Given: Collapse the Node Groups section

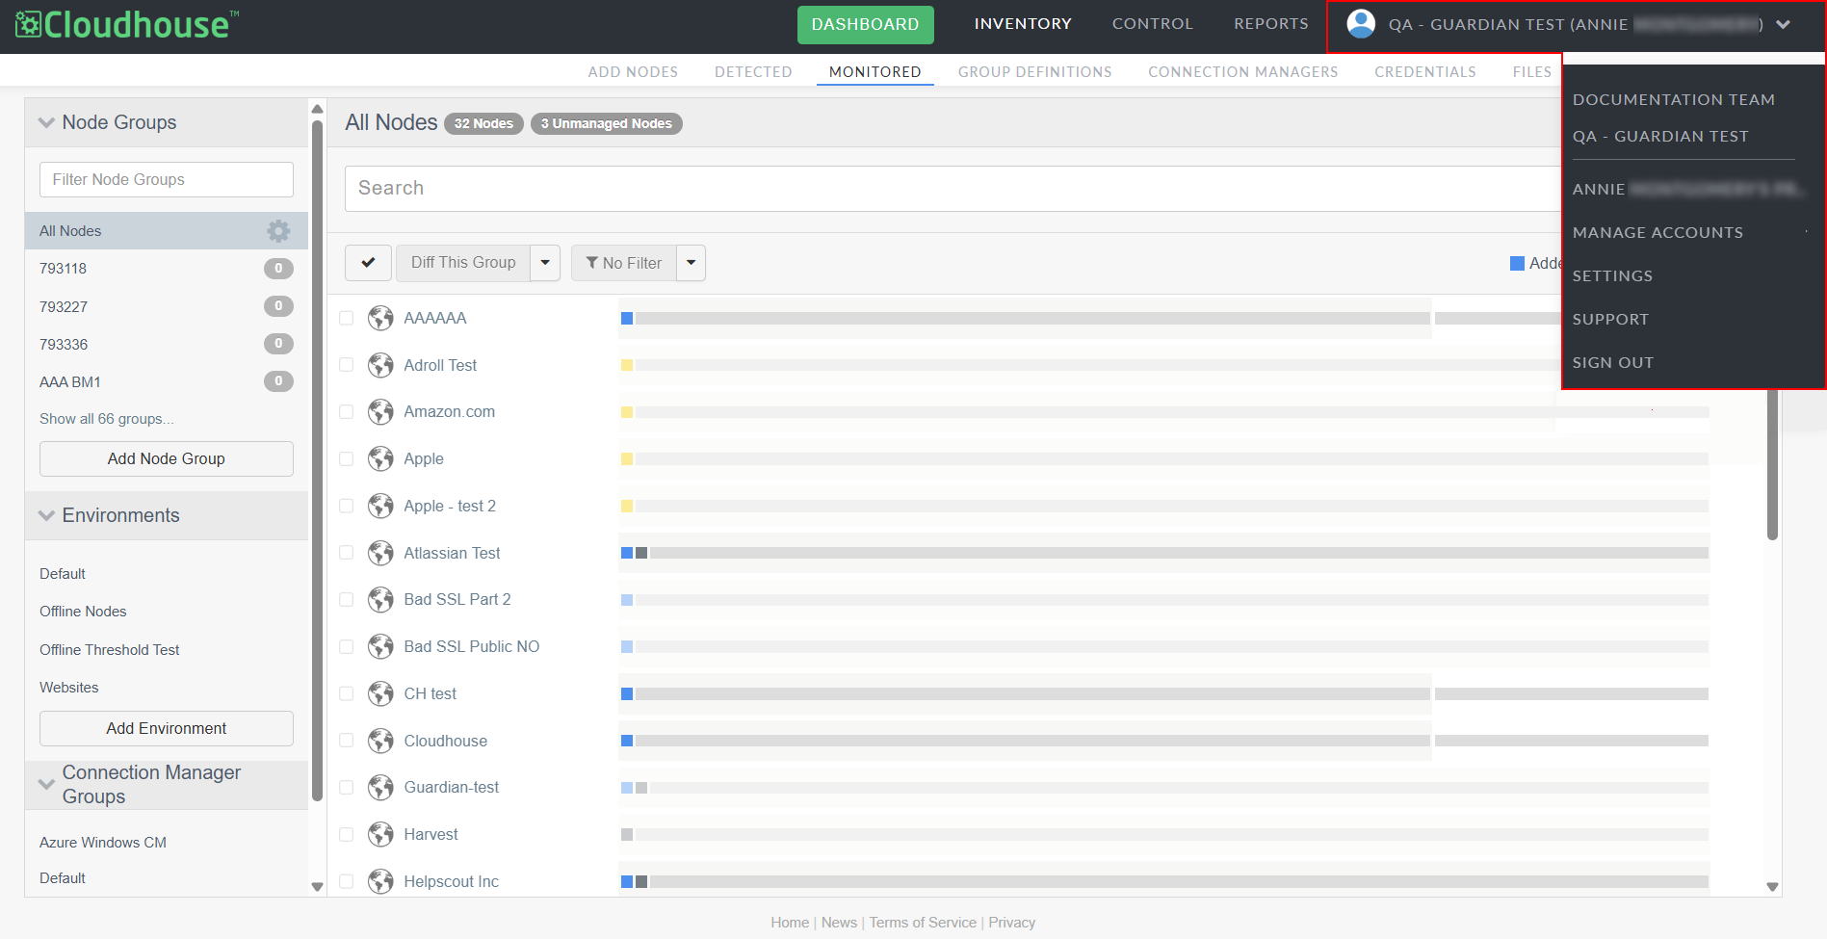Looking at the screenshot, I should (46, 122).
